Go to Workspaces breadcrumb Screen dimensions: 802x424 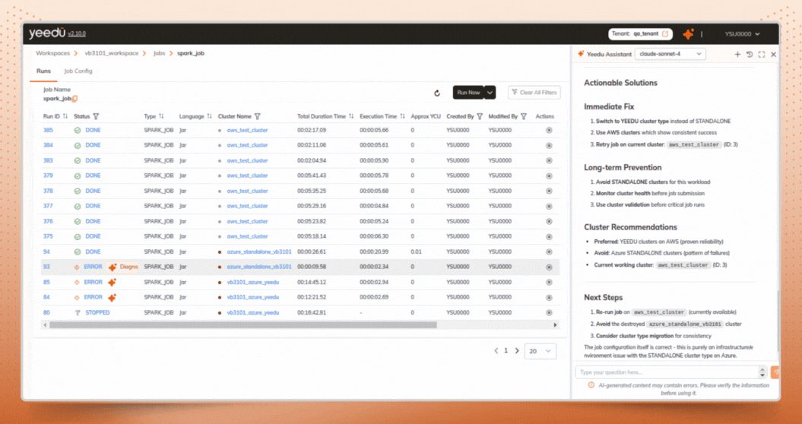pos(52,53)
